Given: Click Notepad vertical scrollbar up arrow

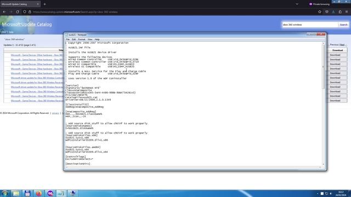Looking at the screenshot, I should coord(323,43).
